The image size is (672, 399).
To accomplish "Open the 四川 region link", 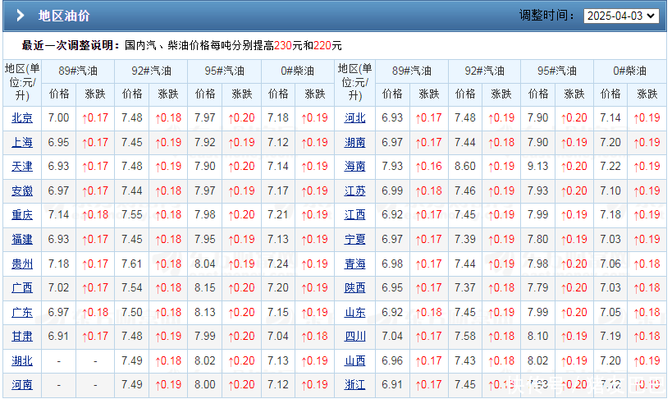I will (x=354, y=337).
